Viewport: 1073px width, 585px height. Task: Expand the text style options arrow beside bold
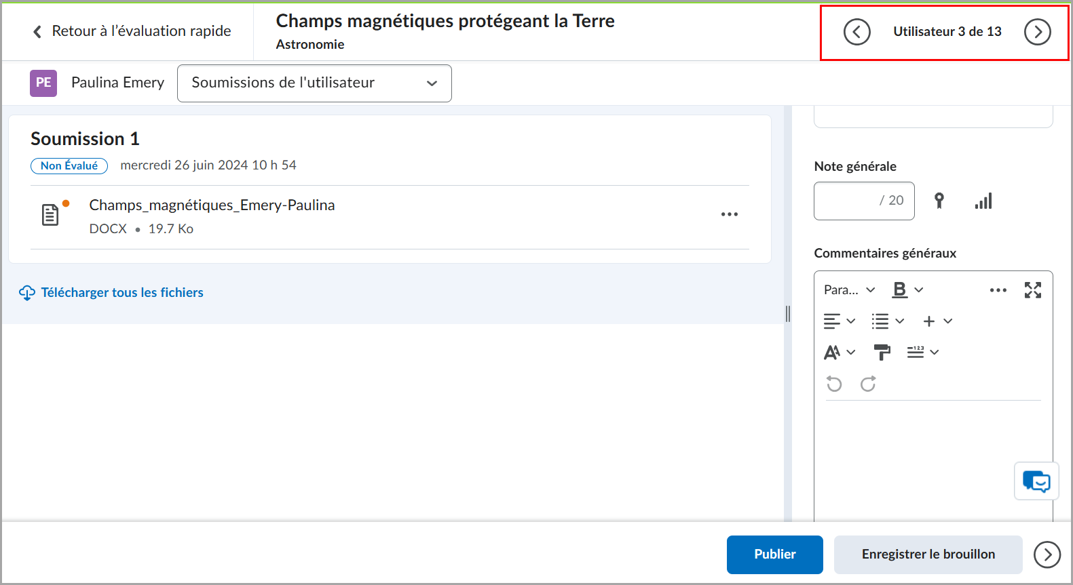pyautogui.click(x=919, y=290)
